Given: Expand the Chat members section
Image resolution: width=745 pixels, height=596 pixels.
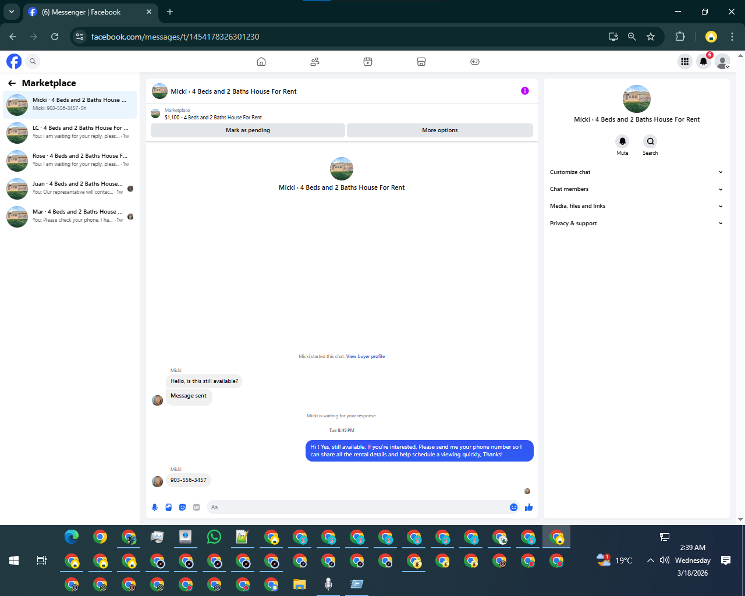Looking at the screenshot, I should point(636,189).
